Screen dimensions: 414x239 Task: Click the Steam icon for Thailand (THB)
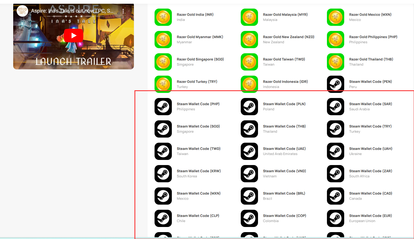coord(249,129)
